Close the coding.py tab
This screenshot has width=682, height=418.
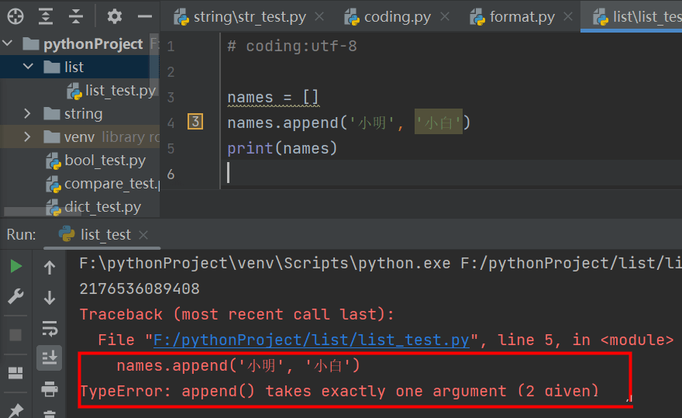[x=445, y=16]
